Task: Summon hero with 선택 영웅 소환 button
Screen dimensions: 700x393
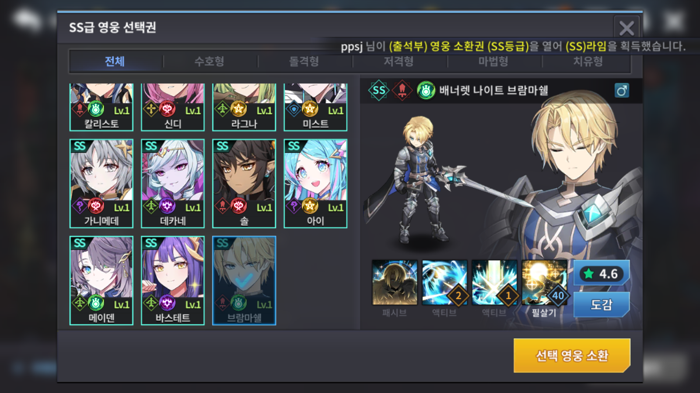Action: 572,355
